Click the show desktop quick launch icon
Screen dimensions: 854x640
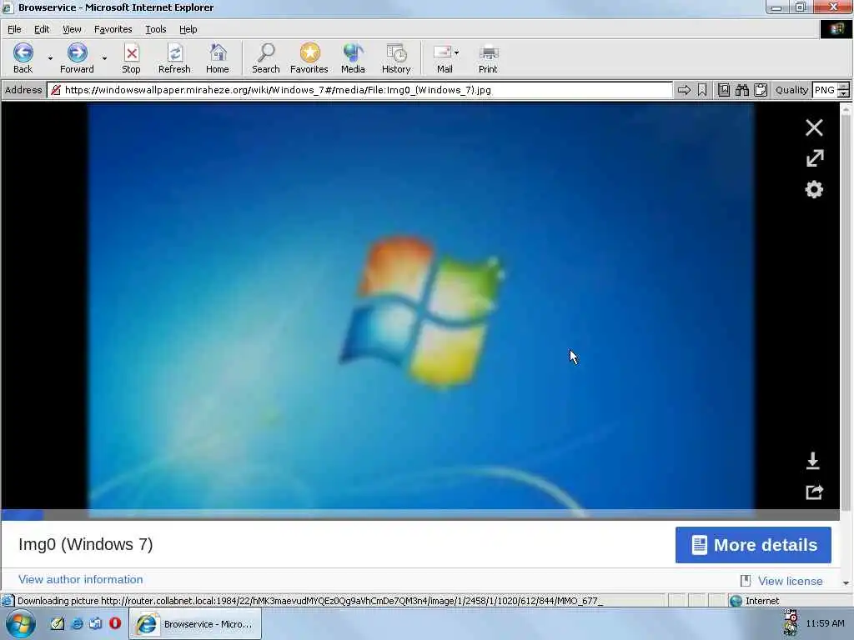(96, 623)
